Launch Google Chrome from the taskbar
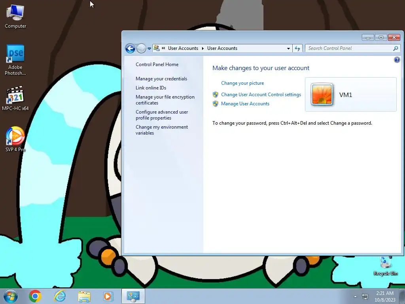This screenshot has width=405, height=304. click(x=35, y=296)
